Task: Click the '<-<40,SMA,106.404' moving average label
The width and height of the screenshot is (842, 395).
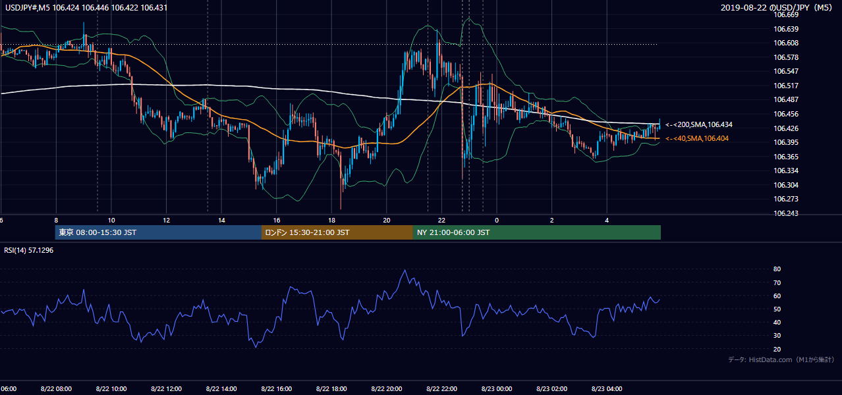Action: [x=697, y=138]
